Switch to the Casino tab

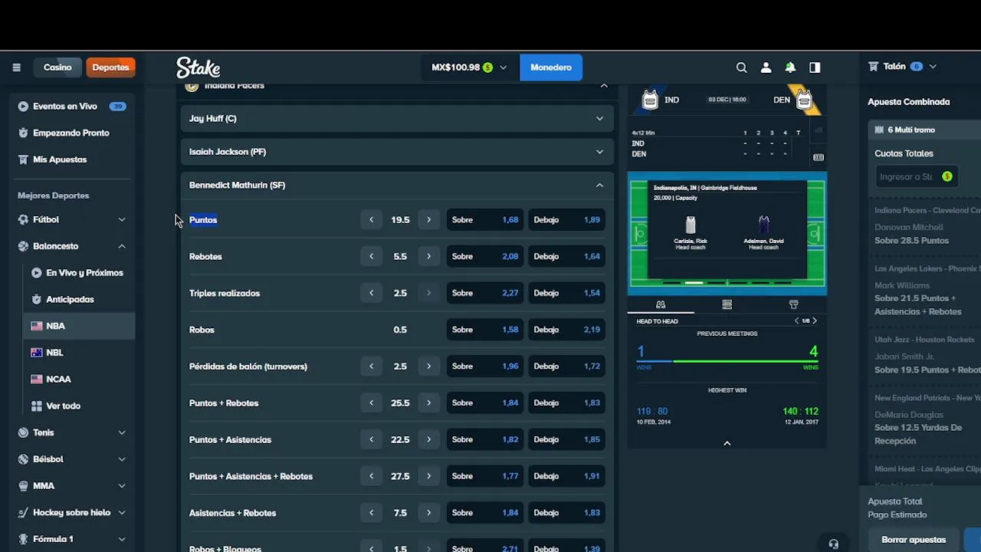57,67
